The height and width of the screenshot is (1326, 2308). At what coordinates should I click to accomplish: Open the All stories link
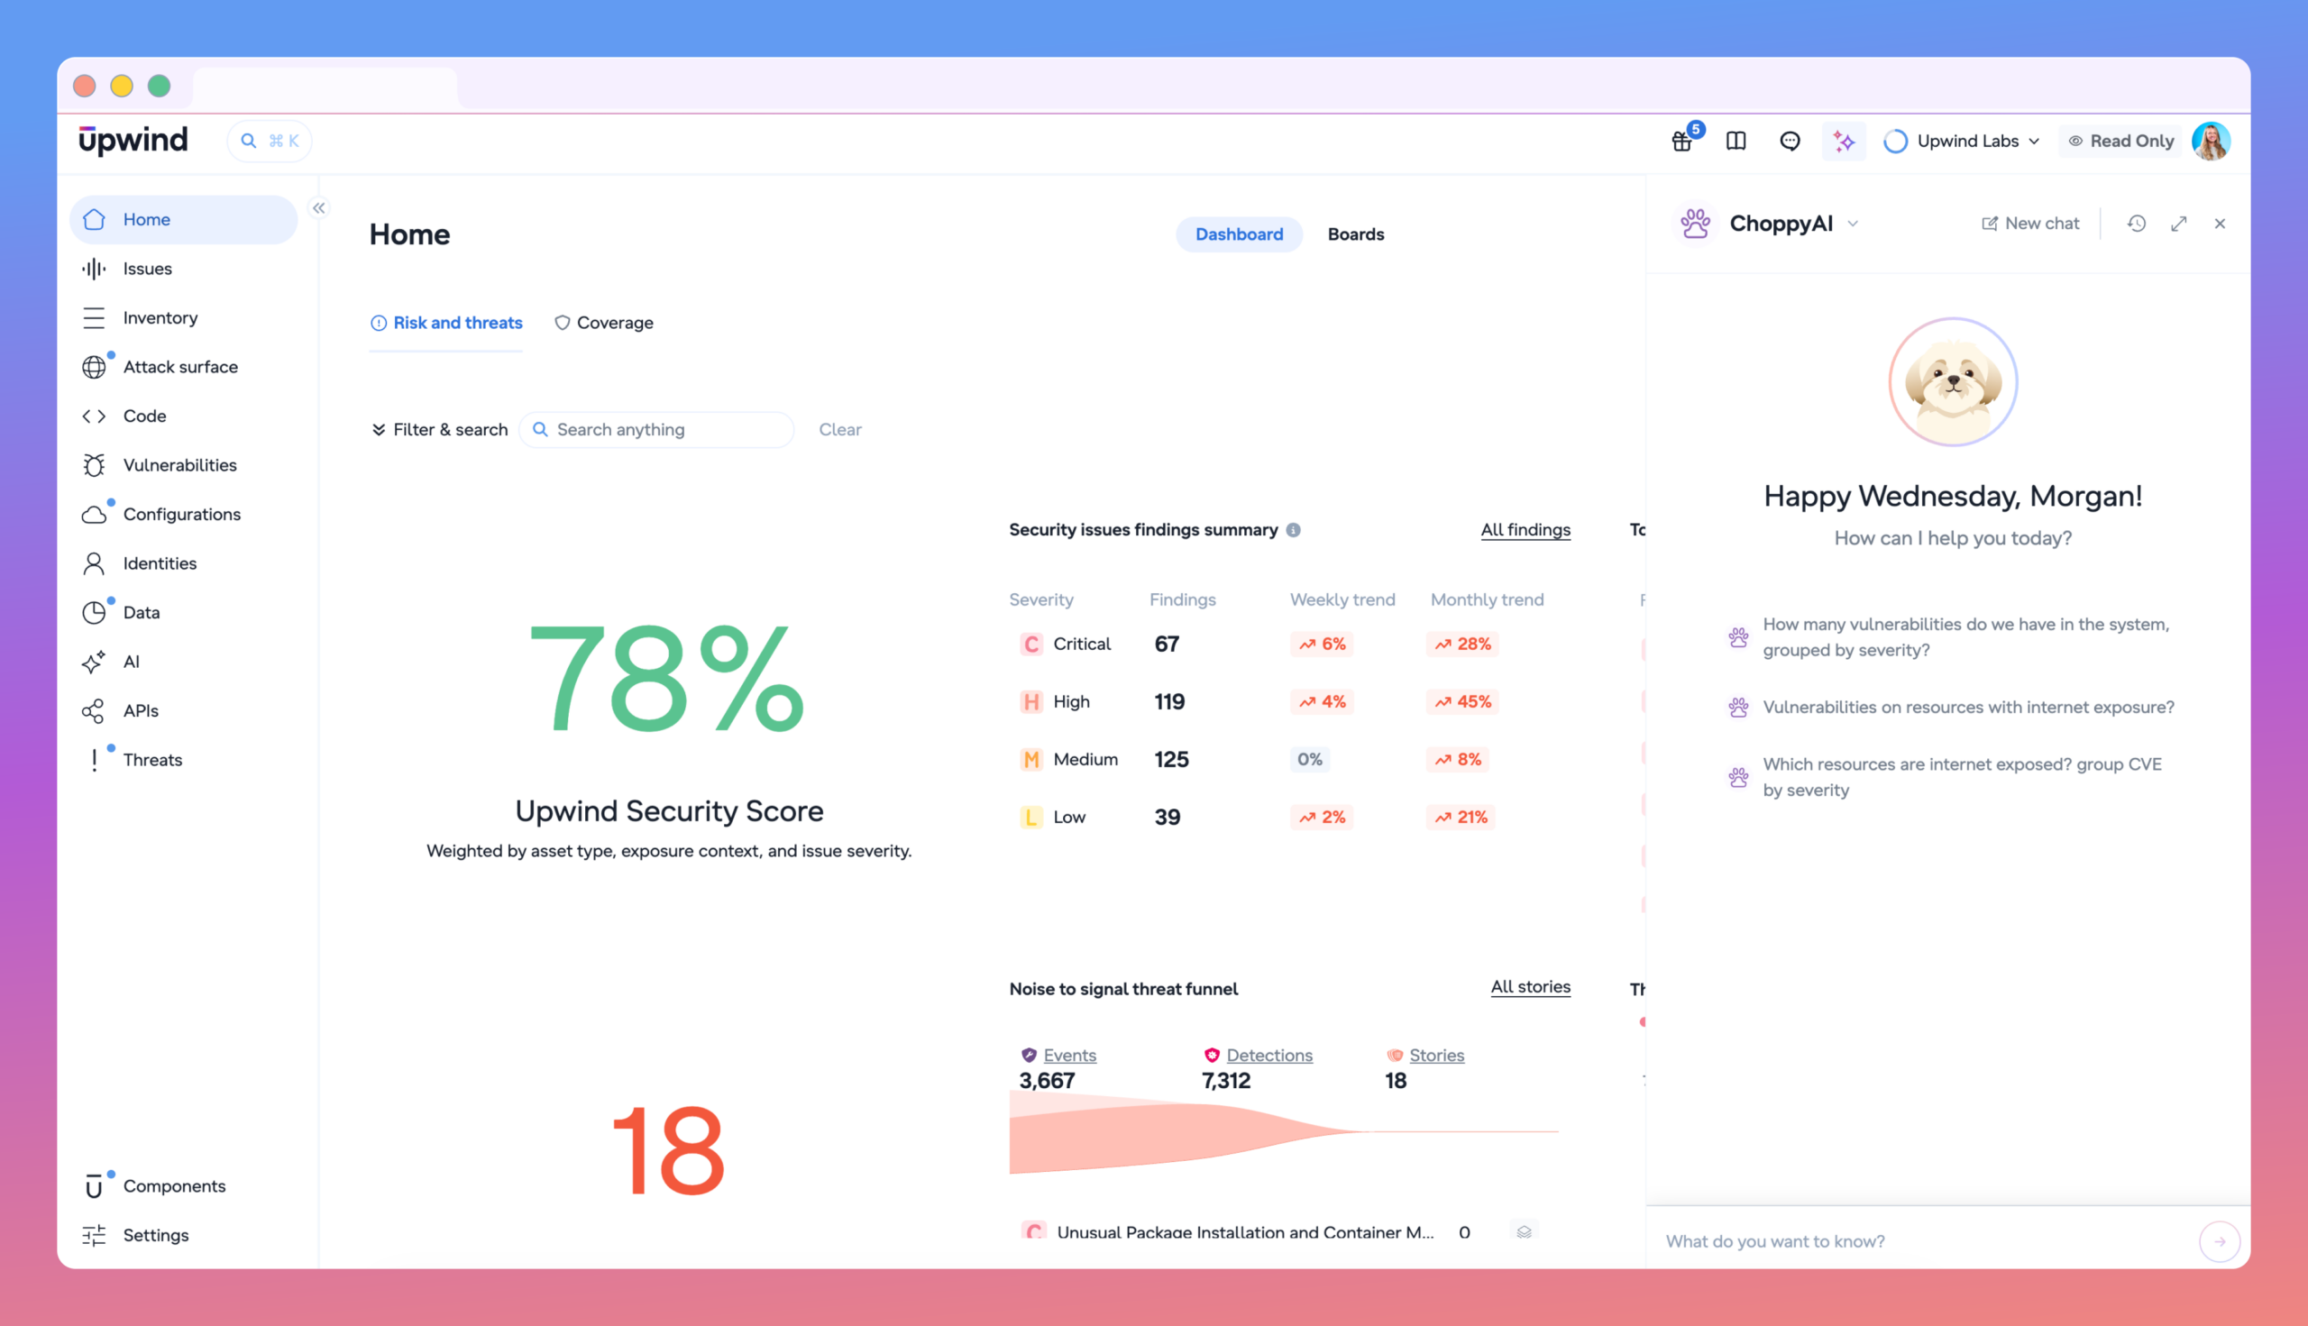(1530, 987)
